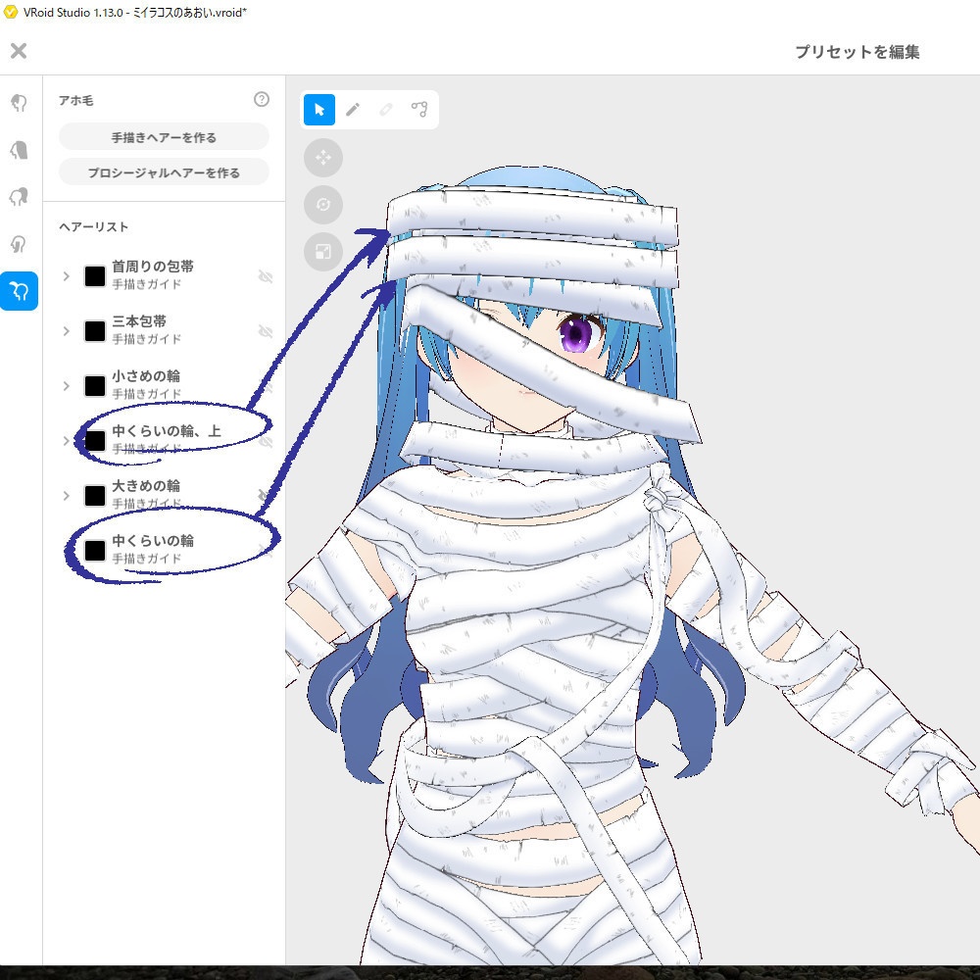
Task: Open the help icon next to アホ毛
Action: pyautogui.click(x=260, y=98)
